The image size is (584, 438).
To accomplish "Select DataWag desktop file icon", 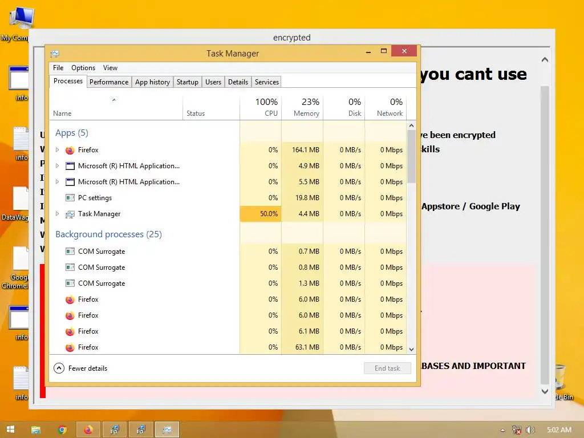I will [15, 203].
